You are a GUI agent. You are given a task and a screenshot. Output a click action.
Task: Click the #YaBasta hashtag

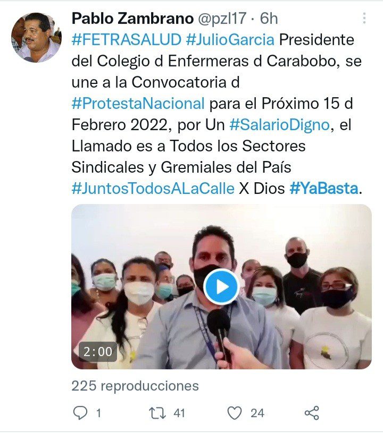click(x=324, y=189)
